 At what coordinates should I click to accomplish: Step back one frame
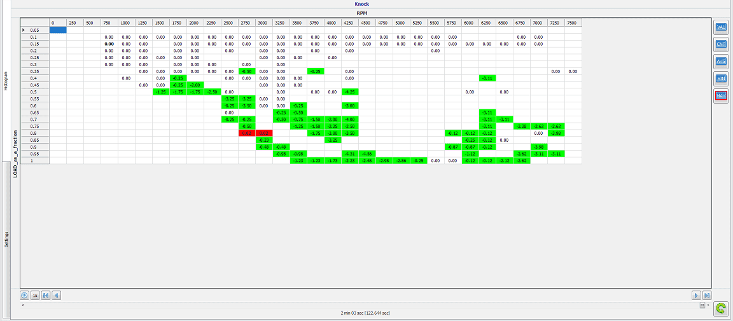coord(56,296)
